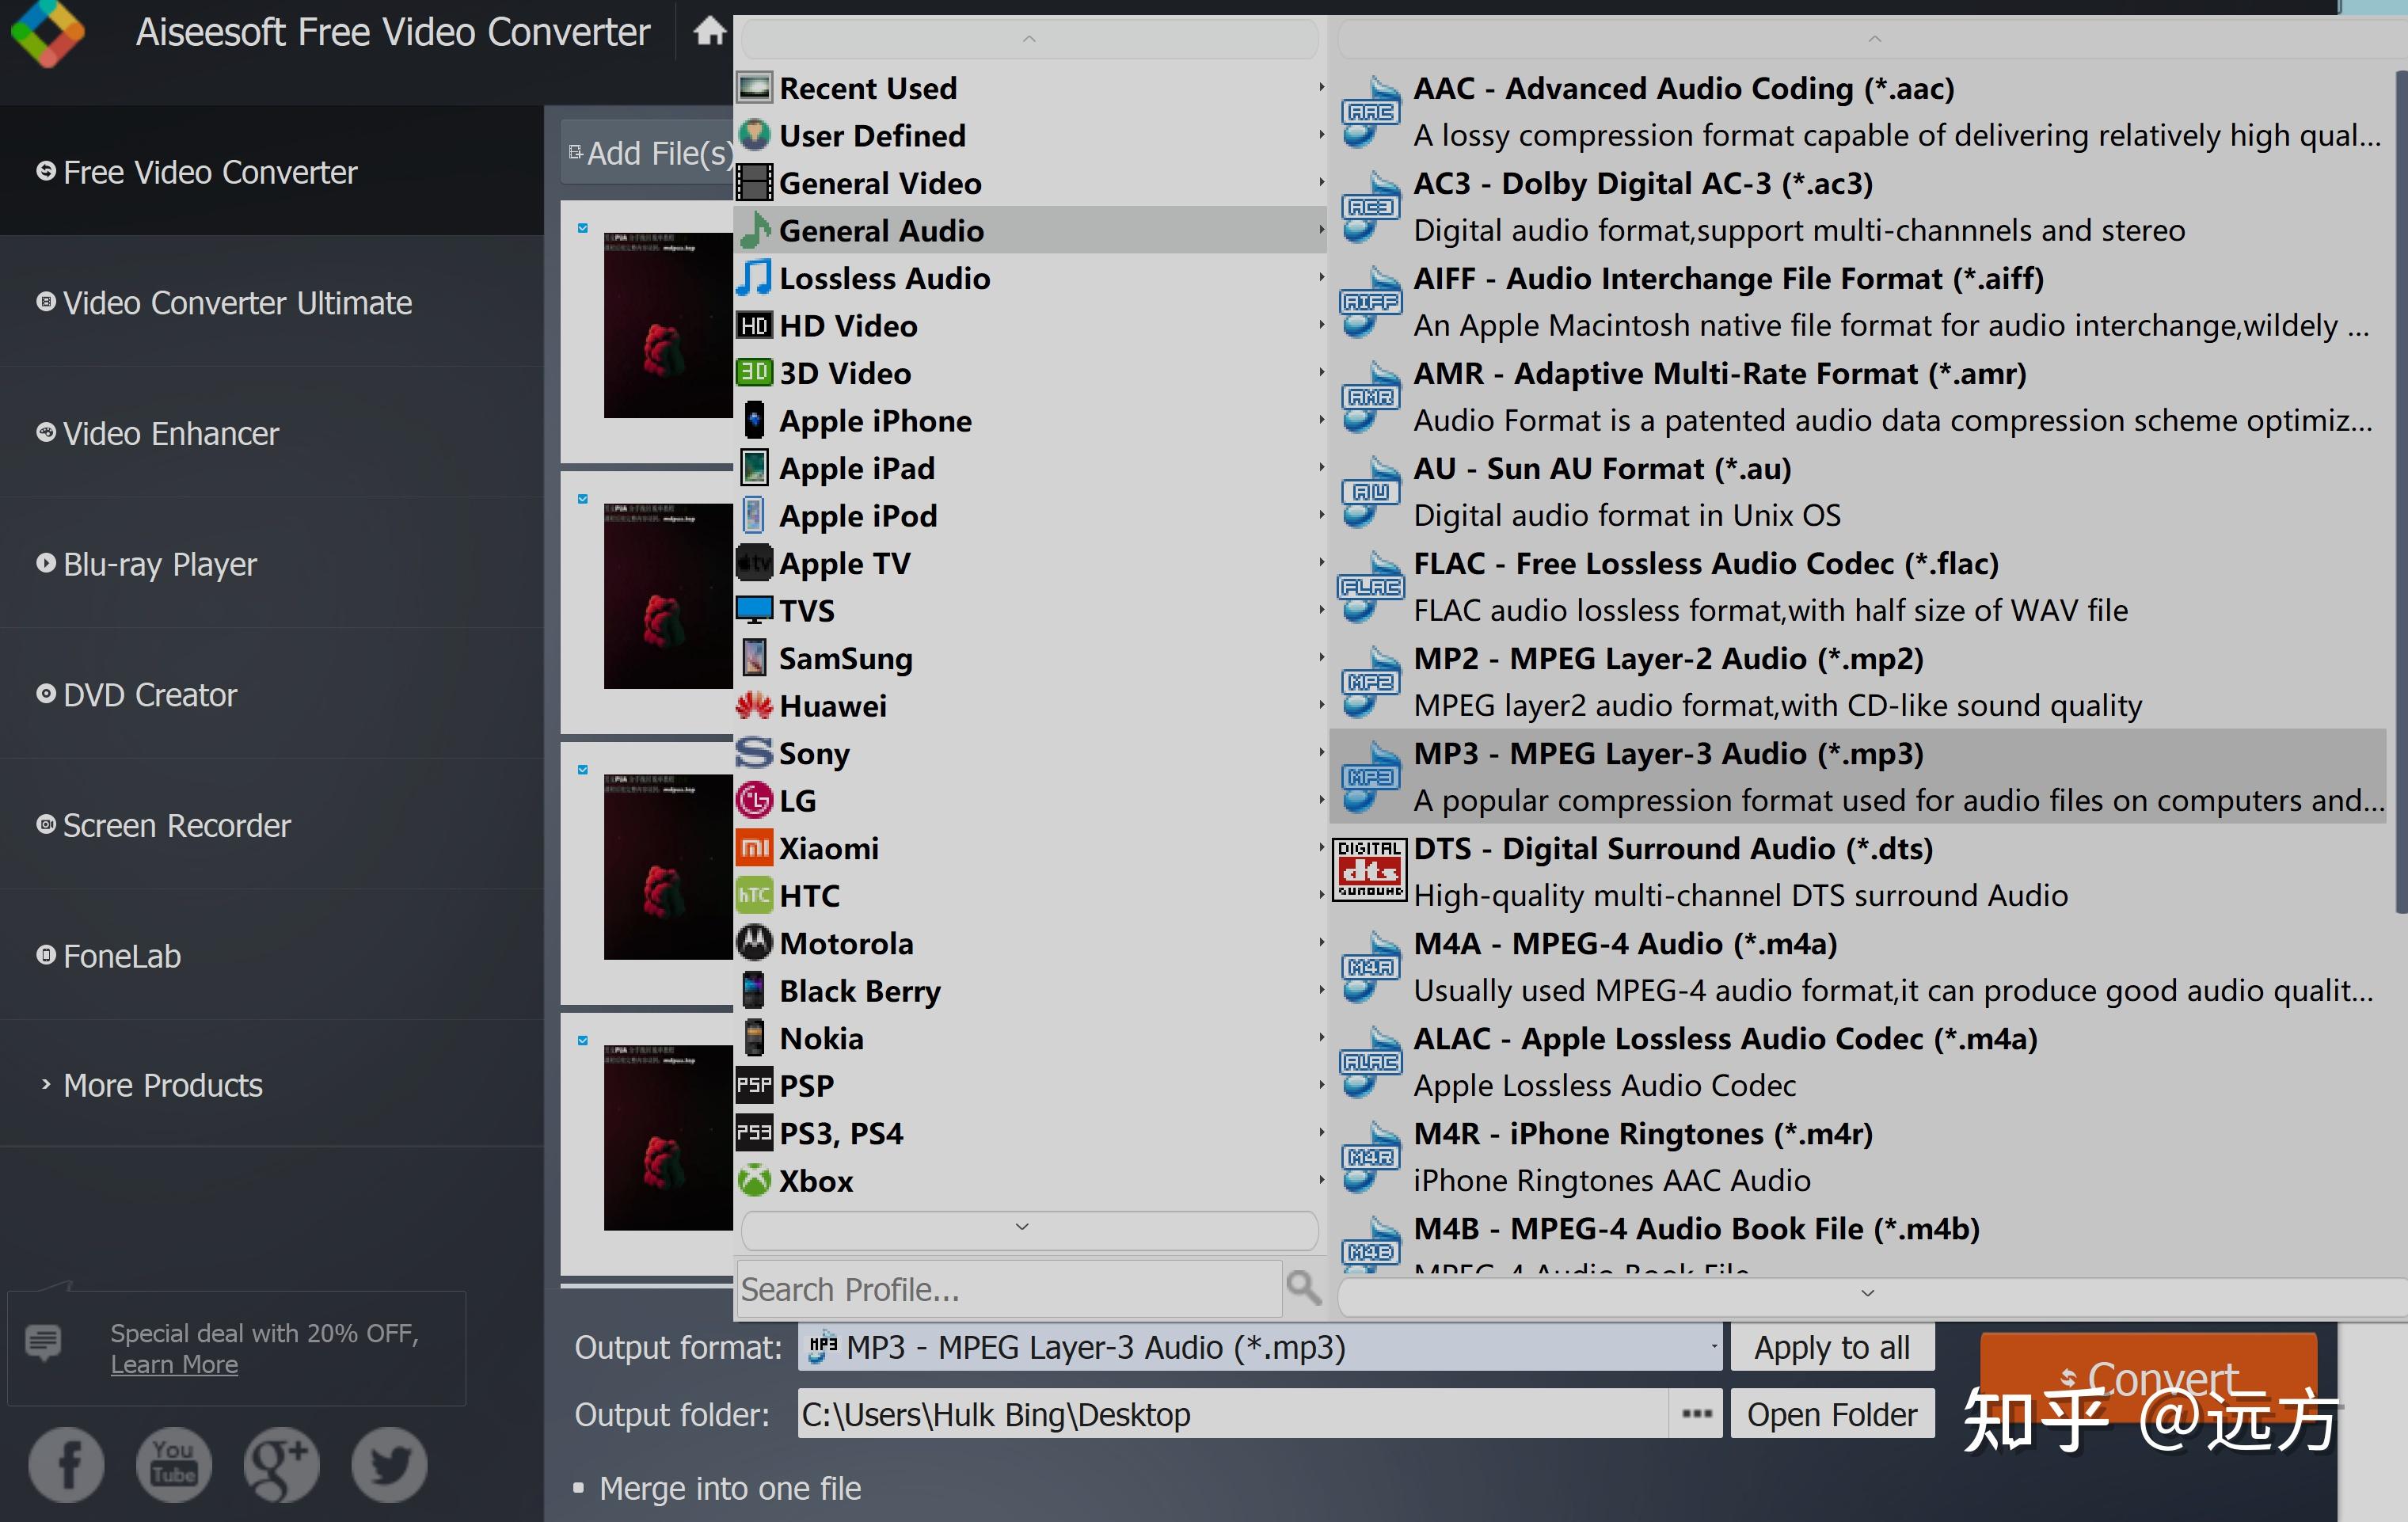Select HD Video category
Screen dimensions: 2408x1522
pyautogui.click(x=1030, y=326)
